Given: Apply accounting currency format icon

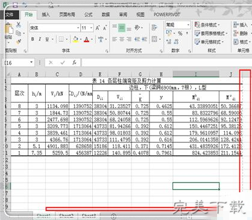Looking at the screenshot, I should click(169, 33).
